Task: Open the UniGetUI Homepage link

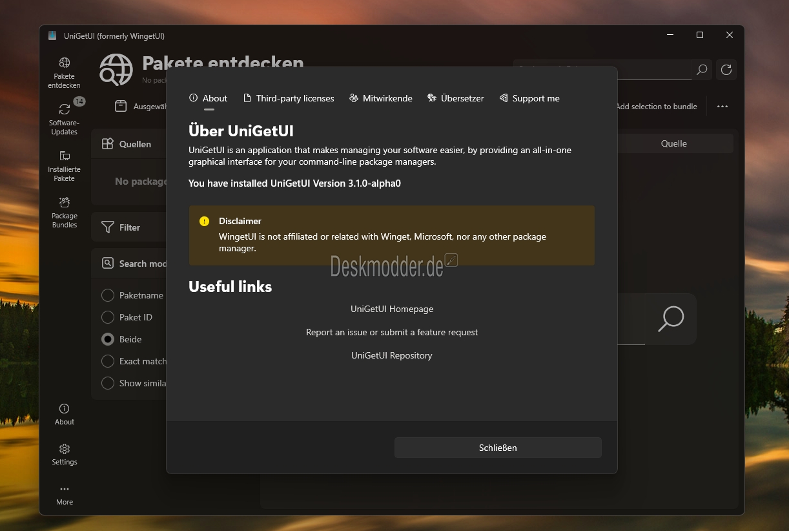Action: (x=392, y=309)
